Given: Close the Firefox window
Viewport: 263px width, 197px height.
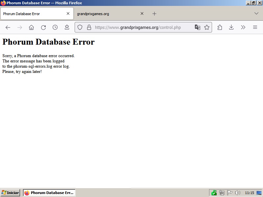Looking at the screenshot, I should (259, 3).
